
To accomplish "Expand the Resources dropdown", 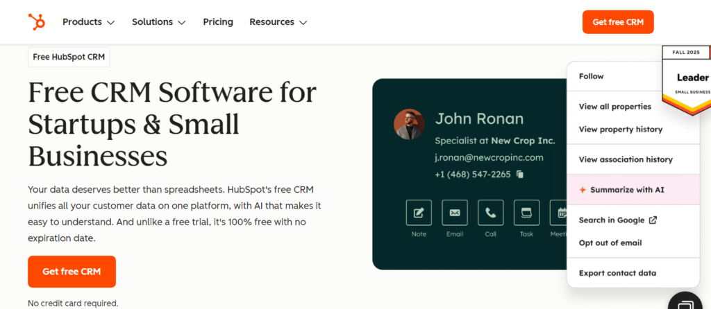I will [278, 21].
